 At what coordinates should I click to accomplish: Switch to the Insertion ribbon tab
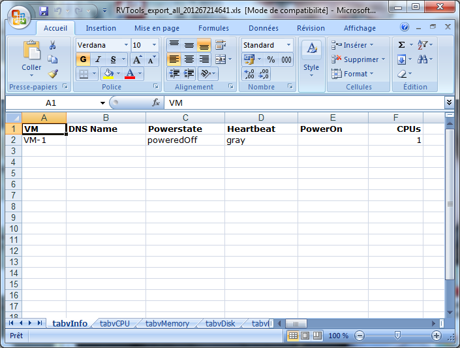[x=101, y=28]
